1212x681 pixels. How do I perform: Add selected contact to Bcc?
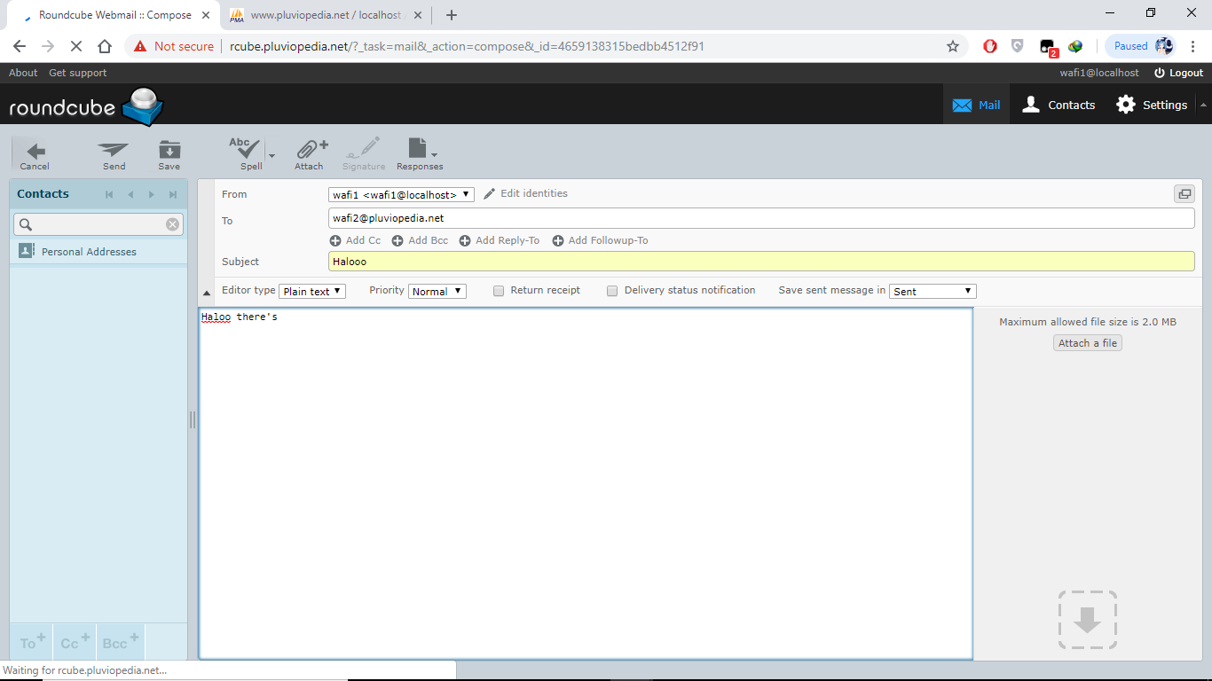tap(120, 640)
